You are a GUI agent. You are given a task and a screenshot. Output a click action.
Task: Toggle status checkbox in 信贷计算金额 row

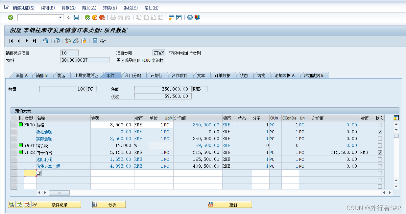(380, 166)
